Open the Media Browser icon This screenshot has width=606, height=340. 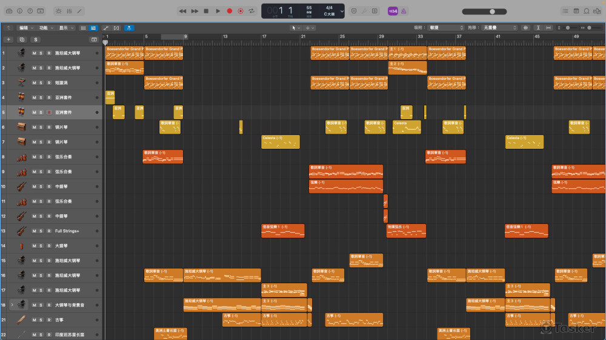[x=598, y=11]
